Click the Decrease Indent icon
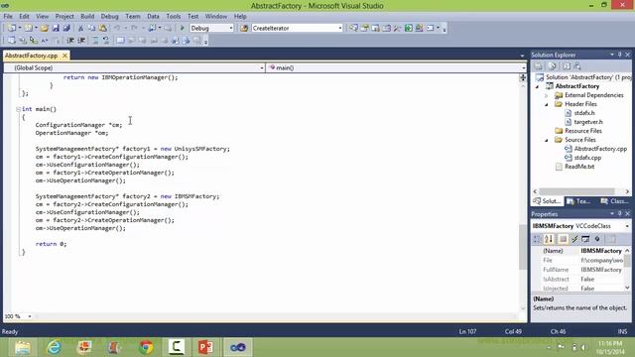 (70, 40)
